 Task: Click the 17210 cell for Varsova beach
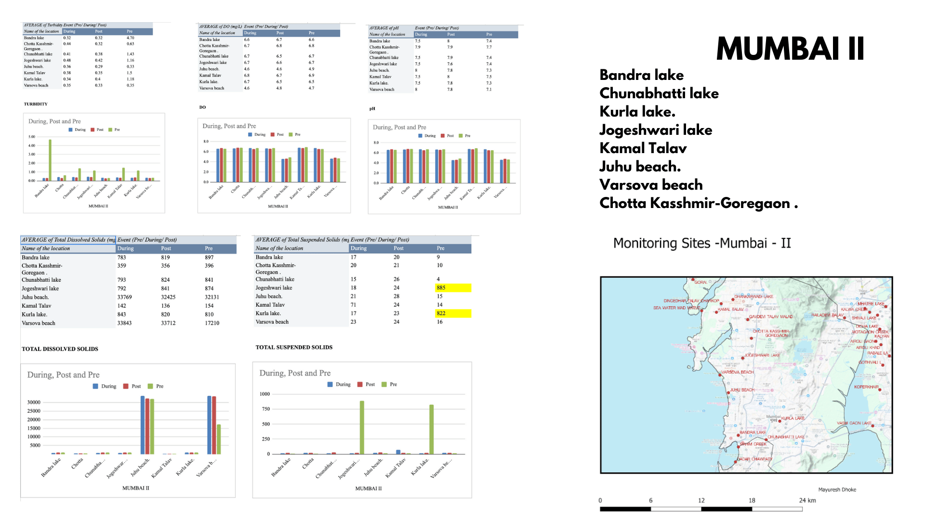point(212,323)
